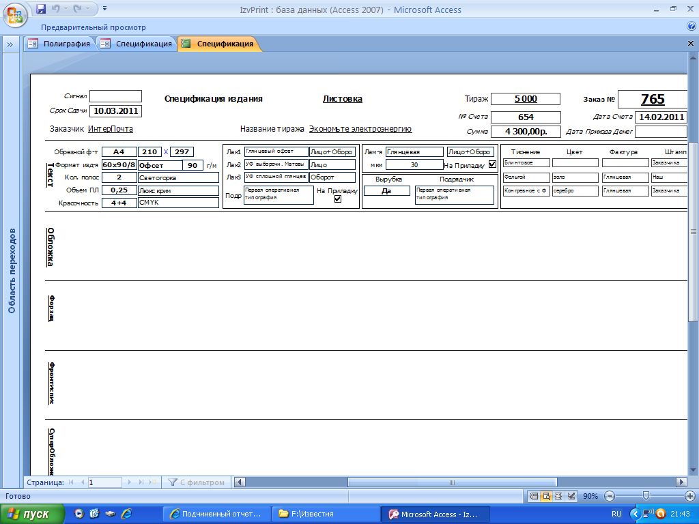Go to last page navigation button
Image resolution: width=699 pixels, height=524 pixels.
(x=141, y=482)
